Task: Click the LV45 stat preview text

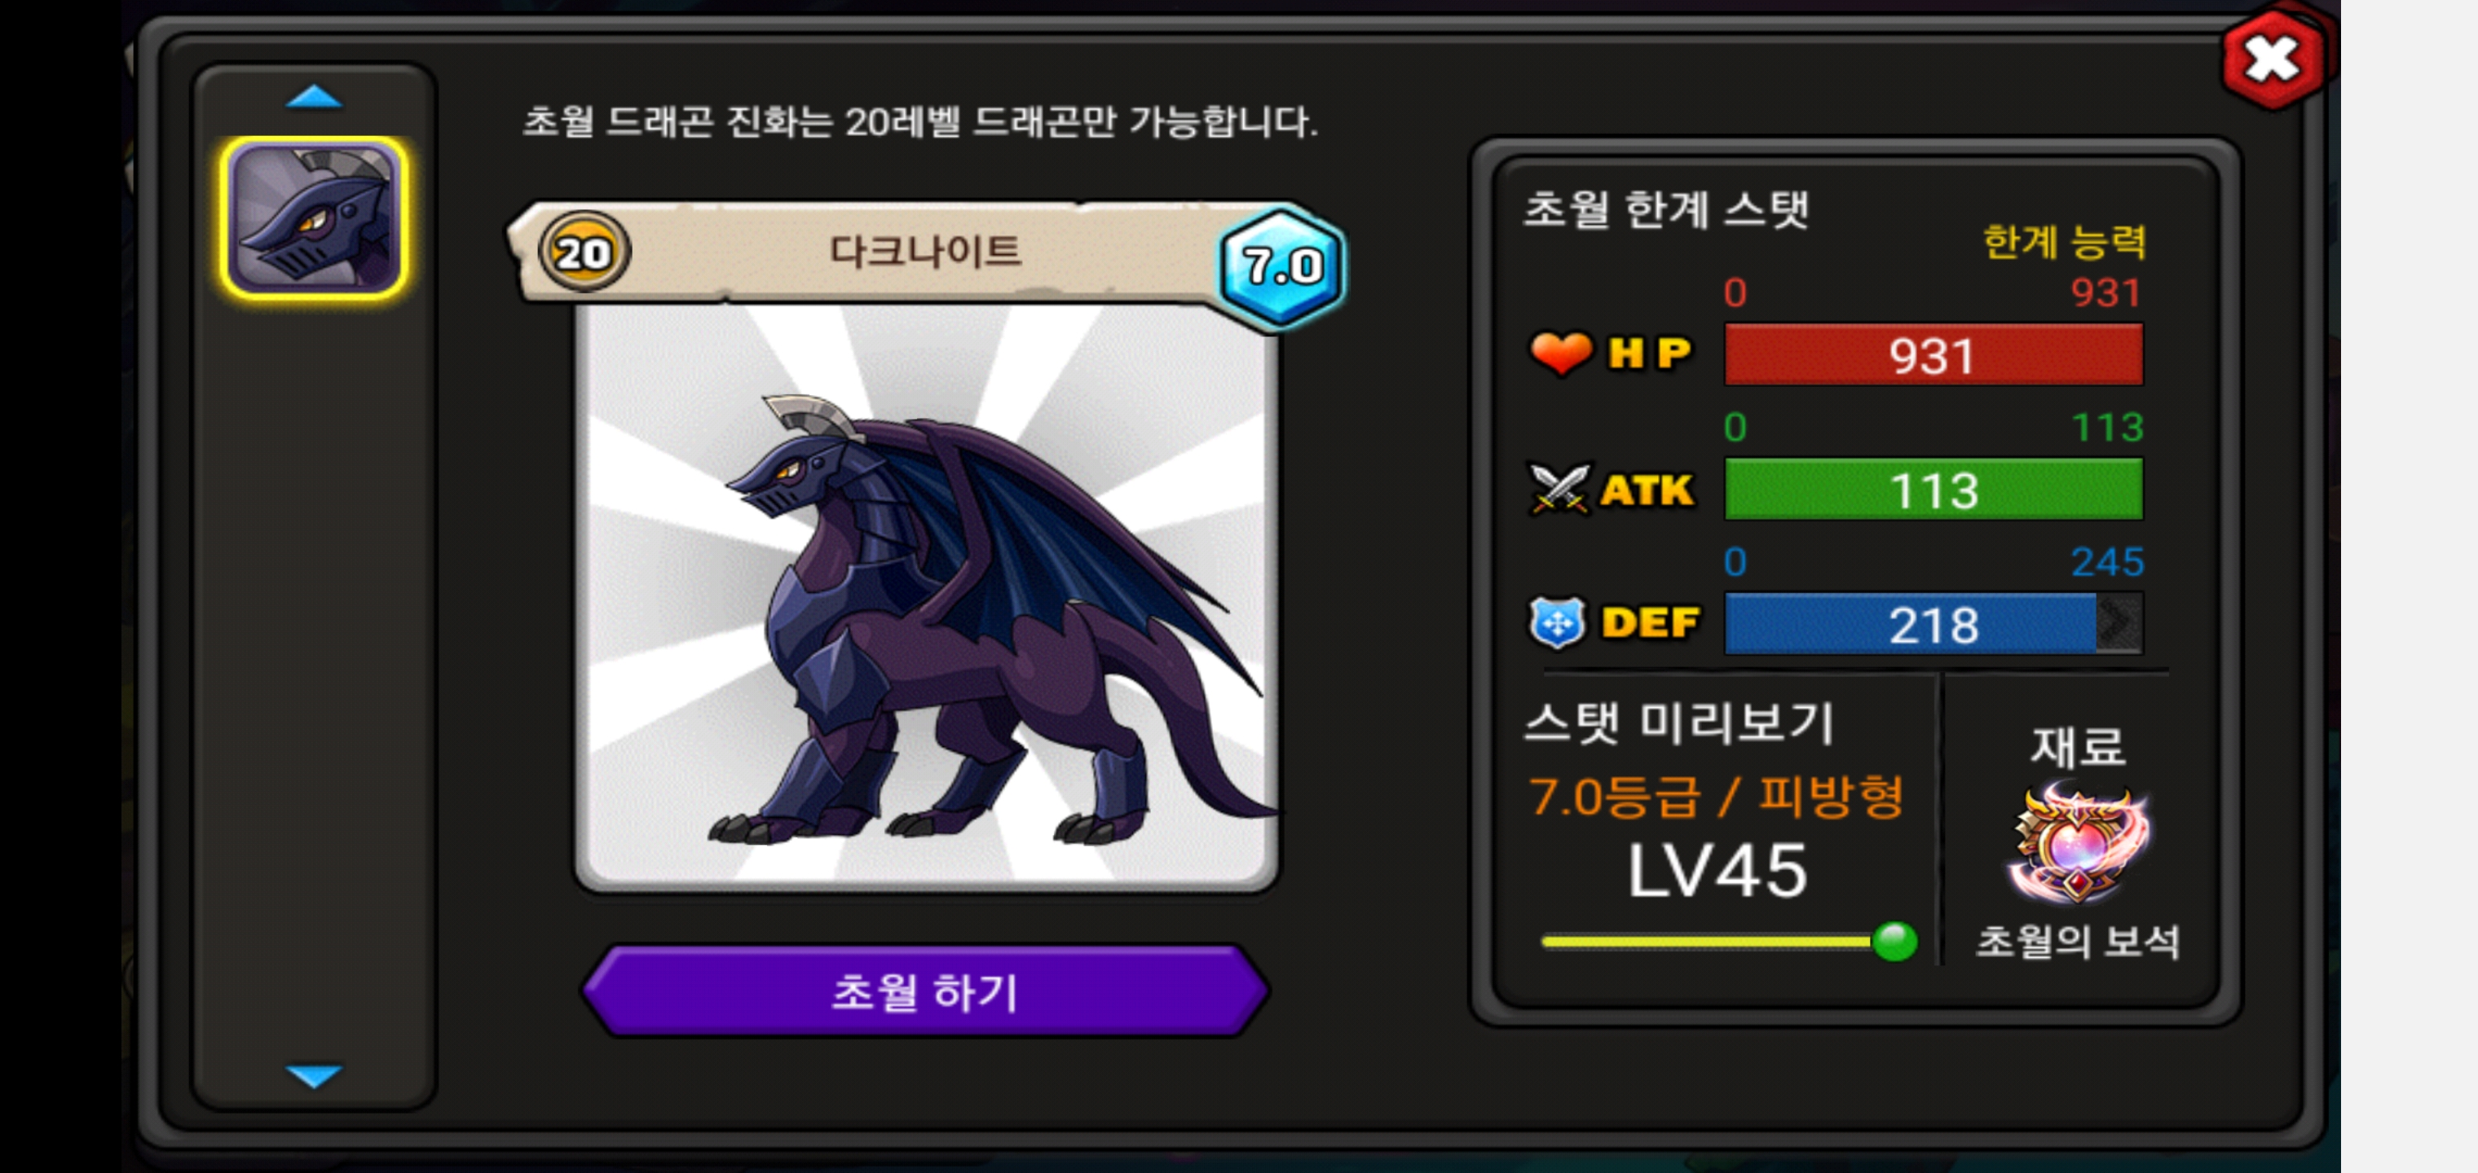Action: coord(1717,871)
